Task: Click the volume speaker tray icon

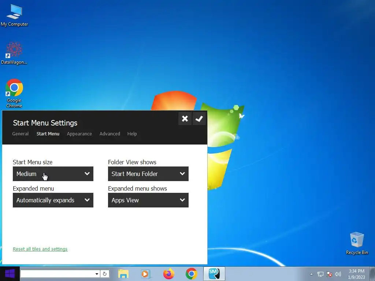Action: click(338, 274)
